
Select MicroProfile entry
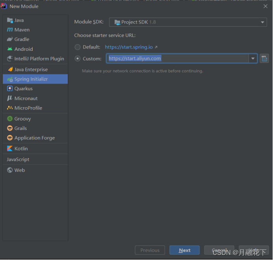(x=35, y=108)
